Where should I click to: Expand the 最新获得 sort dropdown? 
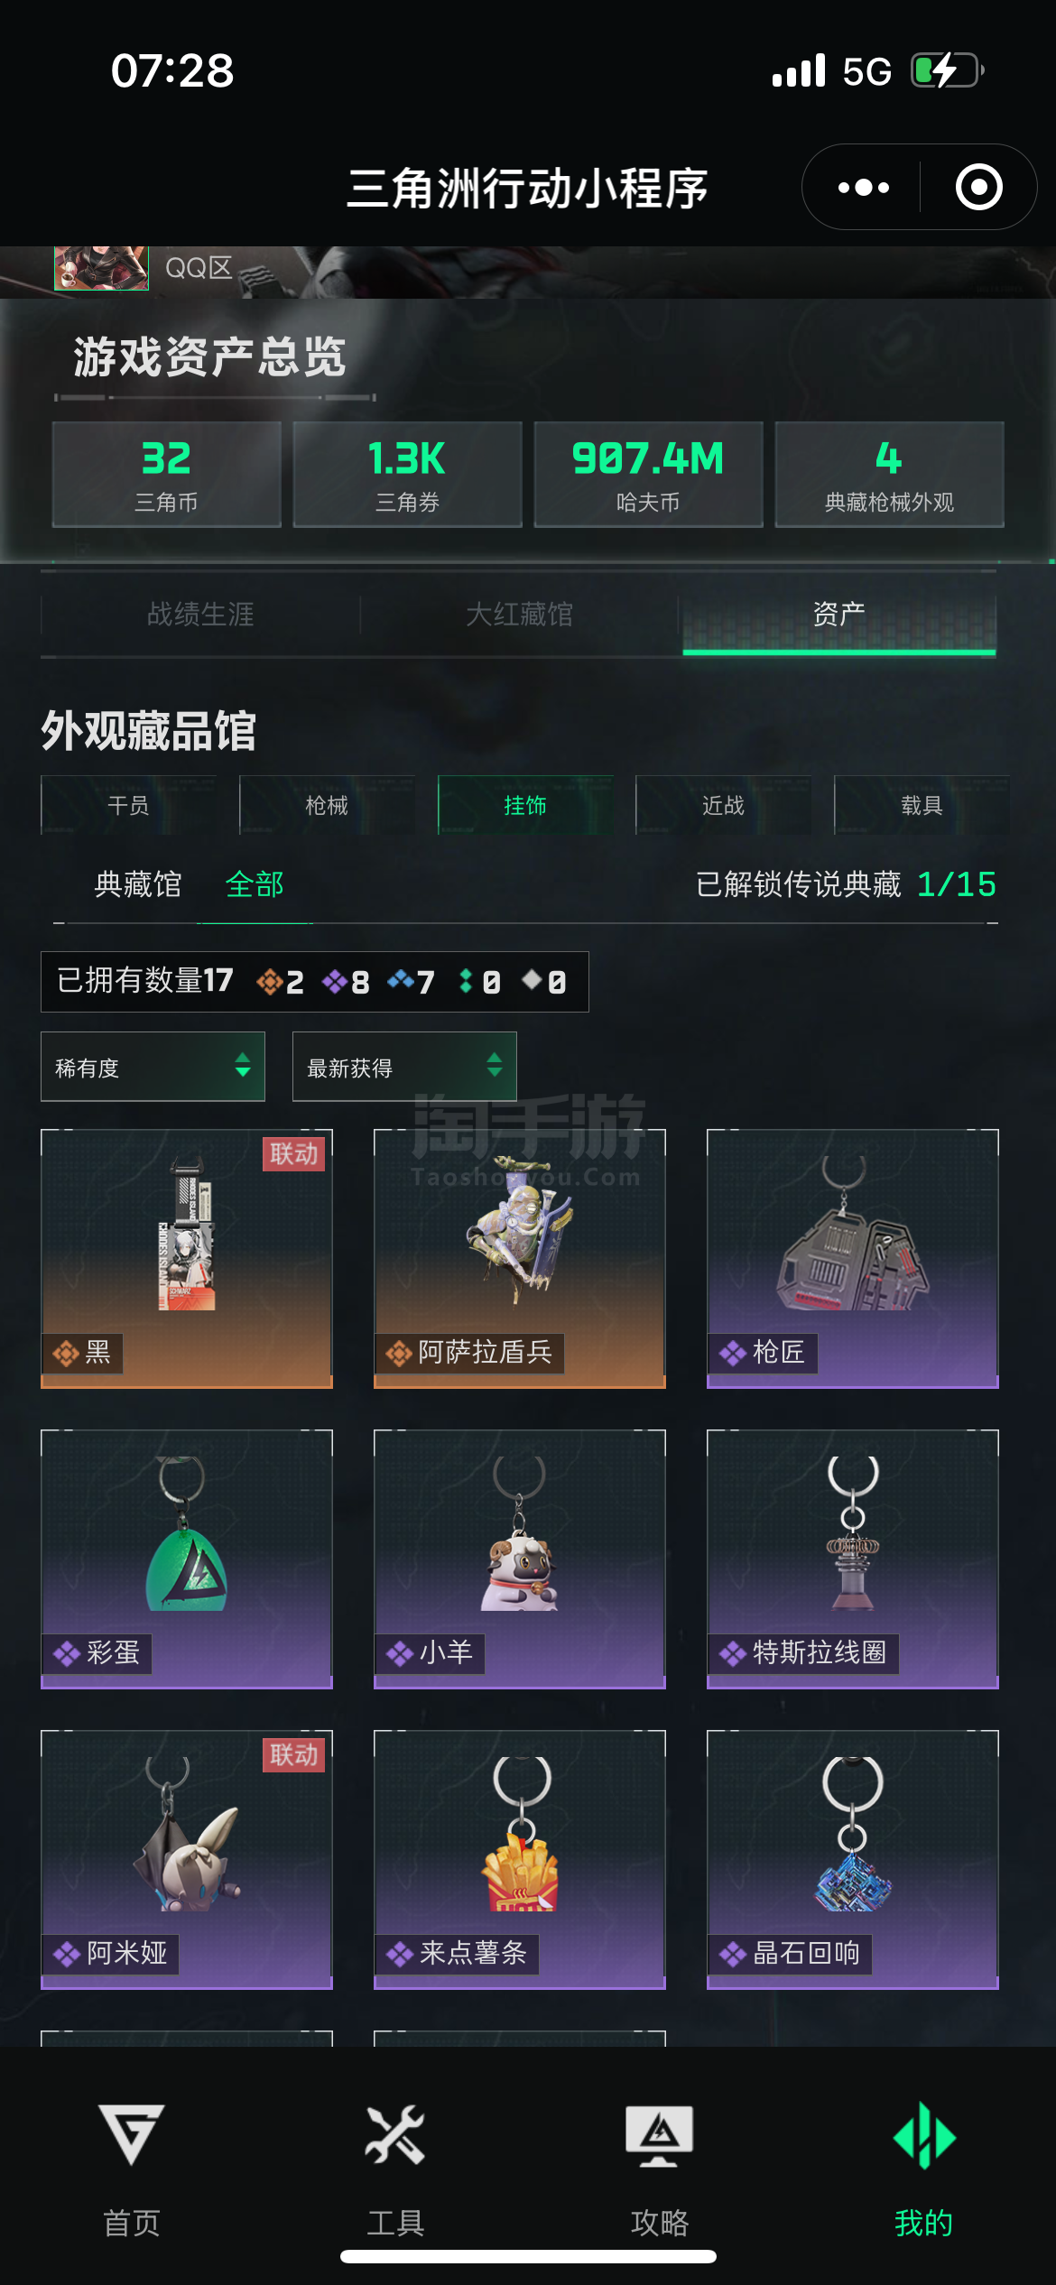coord(404,1067)
